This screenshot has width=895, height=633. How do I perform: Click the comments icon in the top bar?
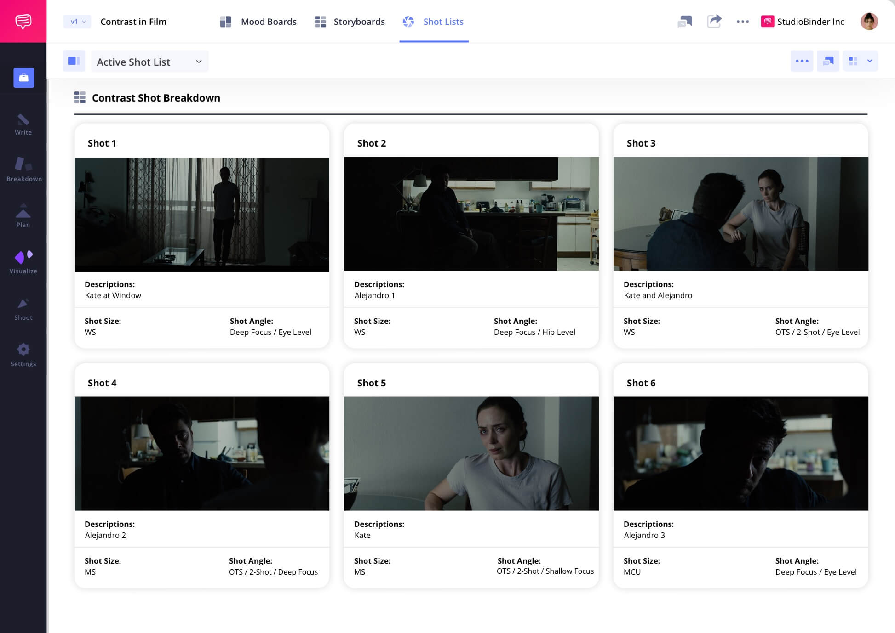tap(685, 21)
